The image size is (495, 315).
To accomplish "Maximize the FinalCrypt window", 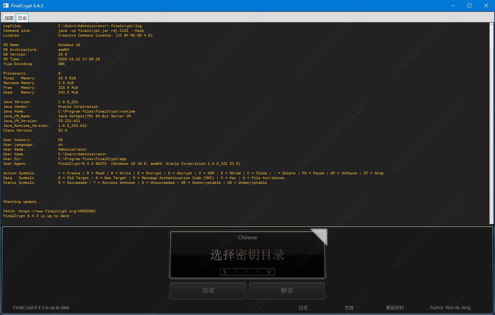I will click(469, 5).
